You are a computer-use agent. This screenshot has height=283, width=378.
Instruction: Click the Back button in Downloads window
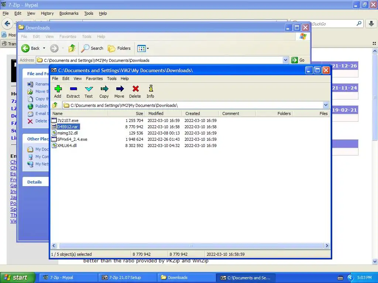pos(31,48)
